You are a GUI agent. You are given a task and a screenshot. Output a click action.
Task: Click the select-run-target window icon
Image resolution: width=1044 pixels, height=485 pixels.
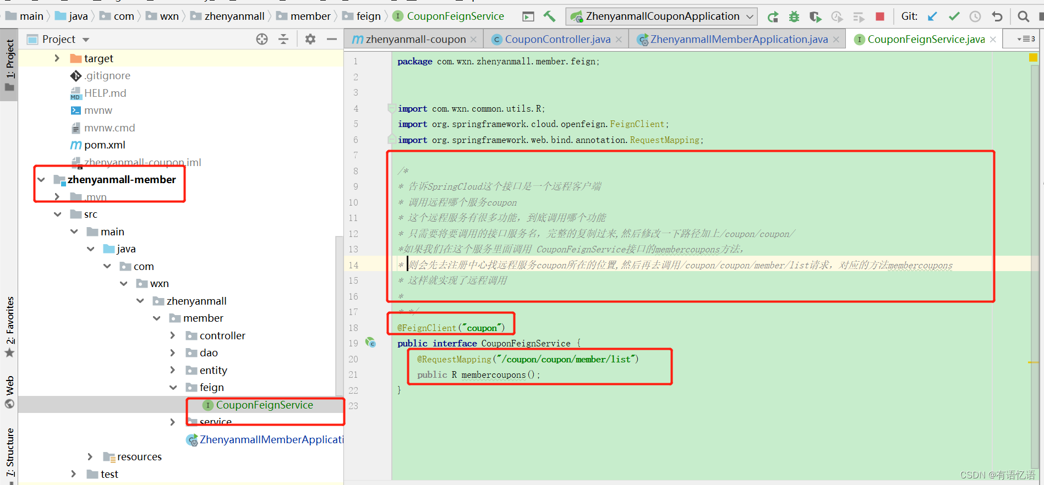tap(528, 16)
